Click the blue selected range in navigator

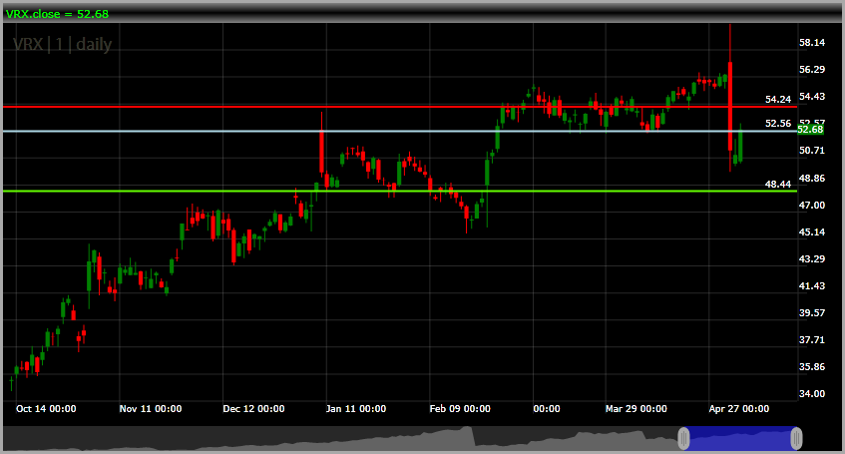[740, 438]
